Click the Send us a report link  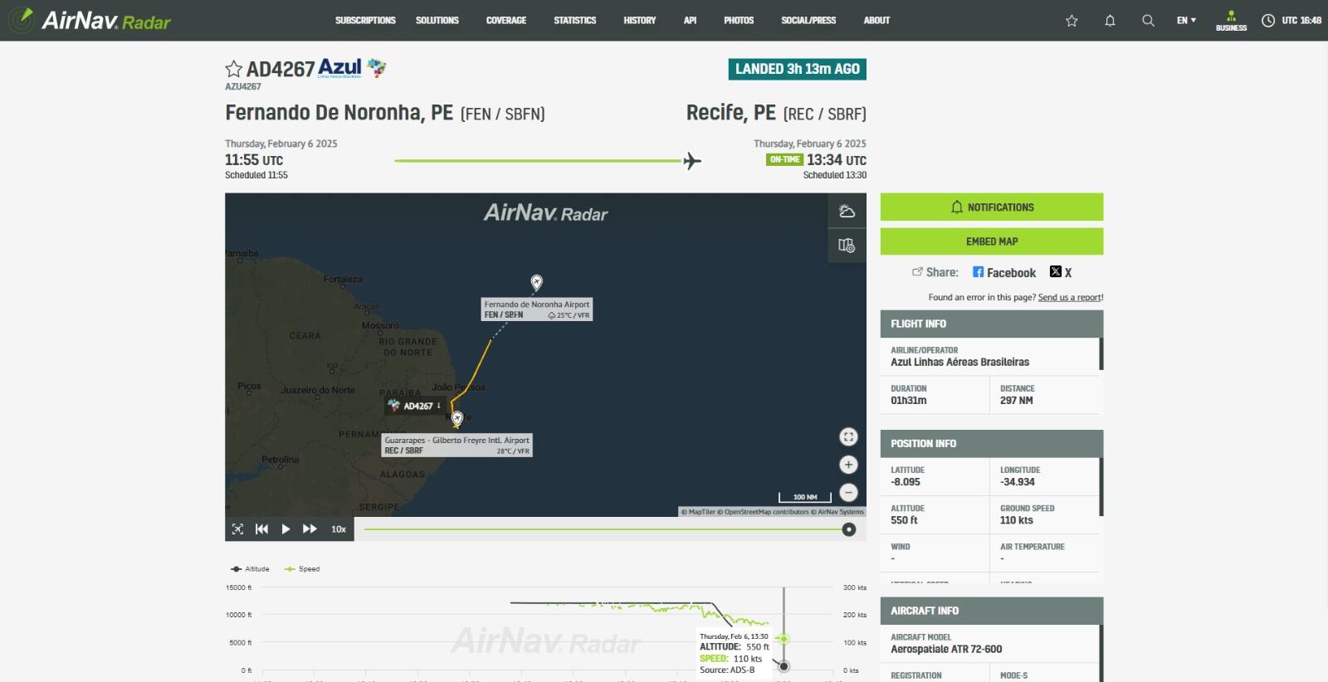click(1070, 297)
